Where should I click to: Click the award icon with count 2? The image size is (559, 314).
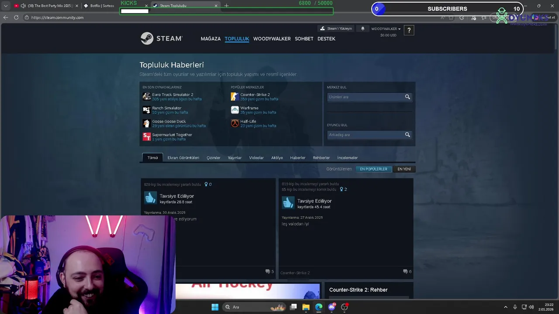coord(342,189)
